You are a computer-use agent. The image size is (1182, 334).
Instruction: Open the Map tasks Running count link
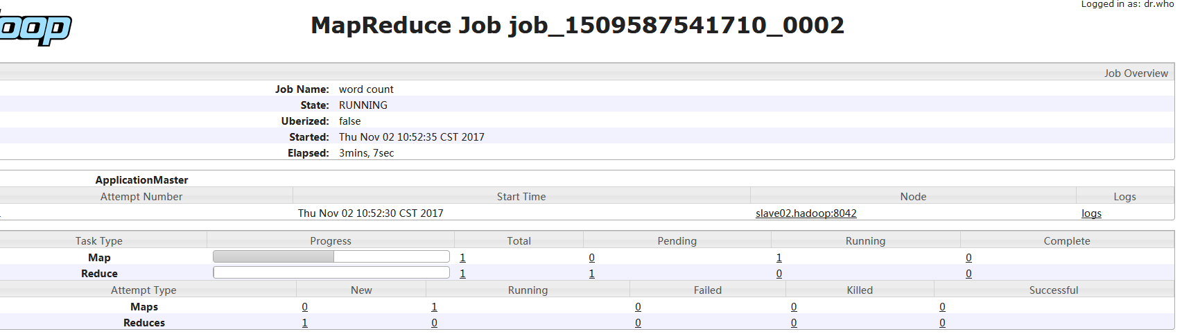(x=779, y=258)
